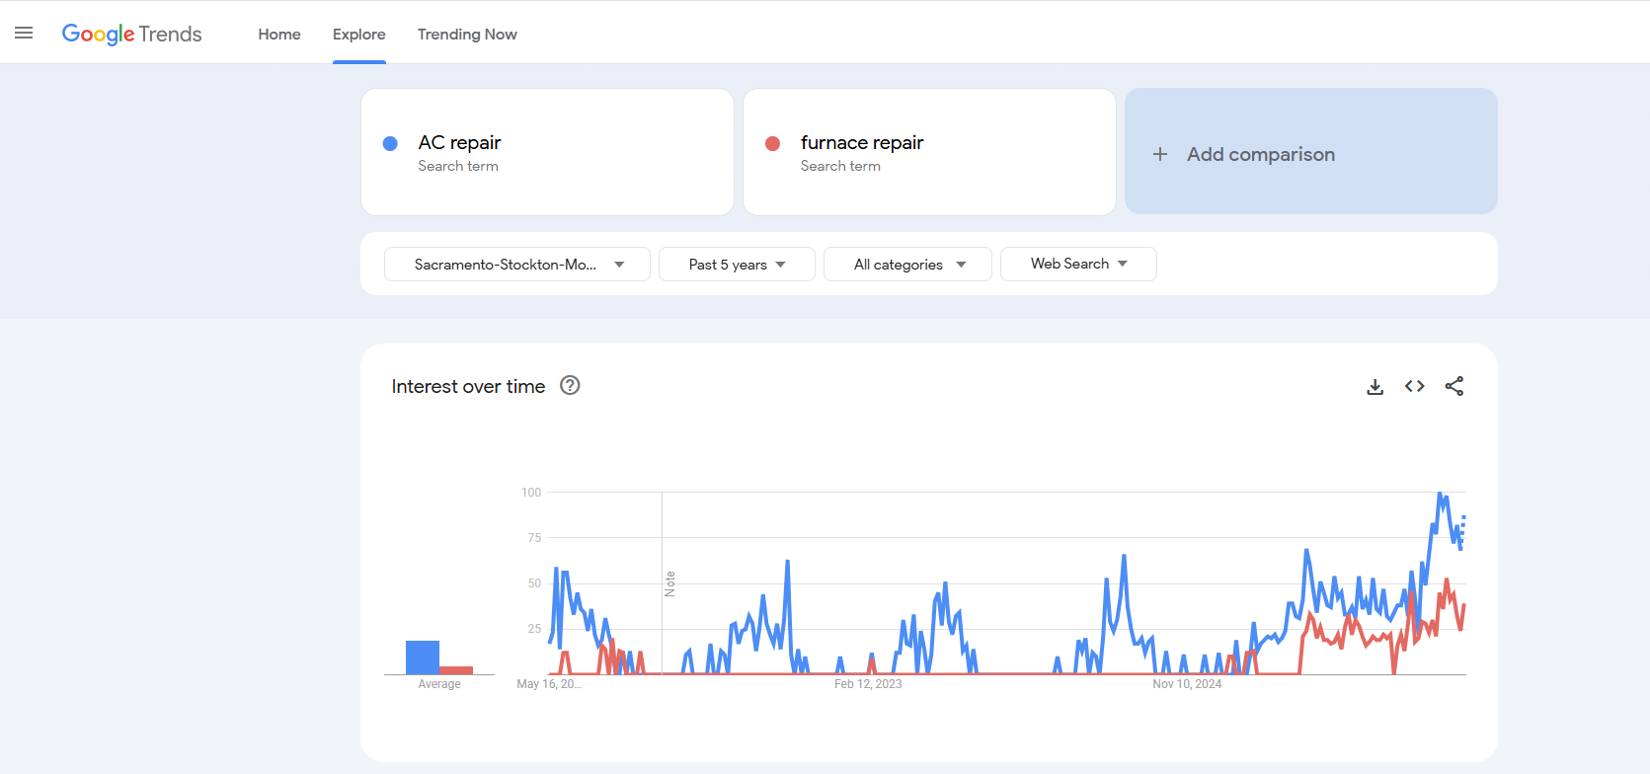This screenshot has width=1650, height=774.
Task: Click the Google Trends logo
Action: (x=131, y=34)
